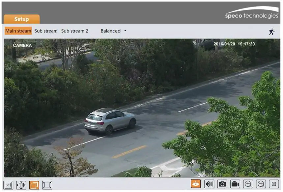
Task: Take a snapshot with the camera icon
Action: point(222,185)
